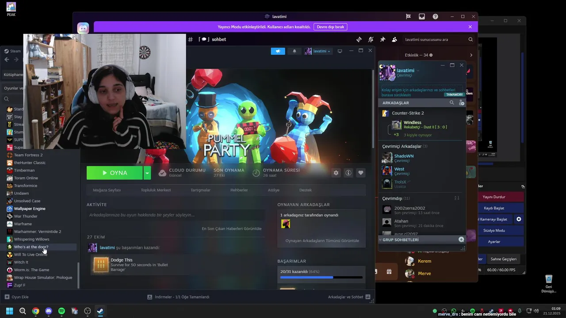Open OBS Studio from the taskbar
The width and height of the screenshot is (566, 318).
click(x=88, y=311)
